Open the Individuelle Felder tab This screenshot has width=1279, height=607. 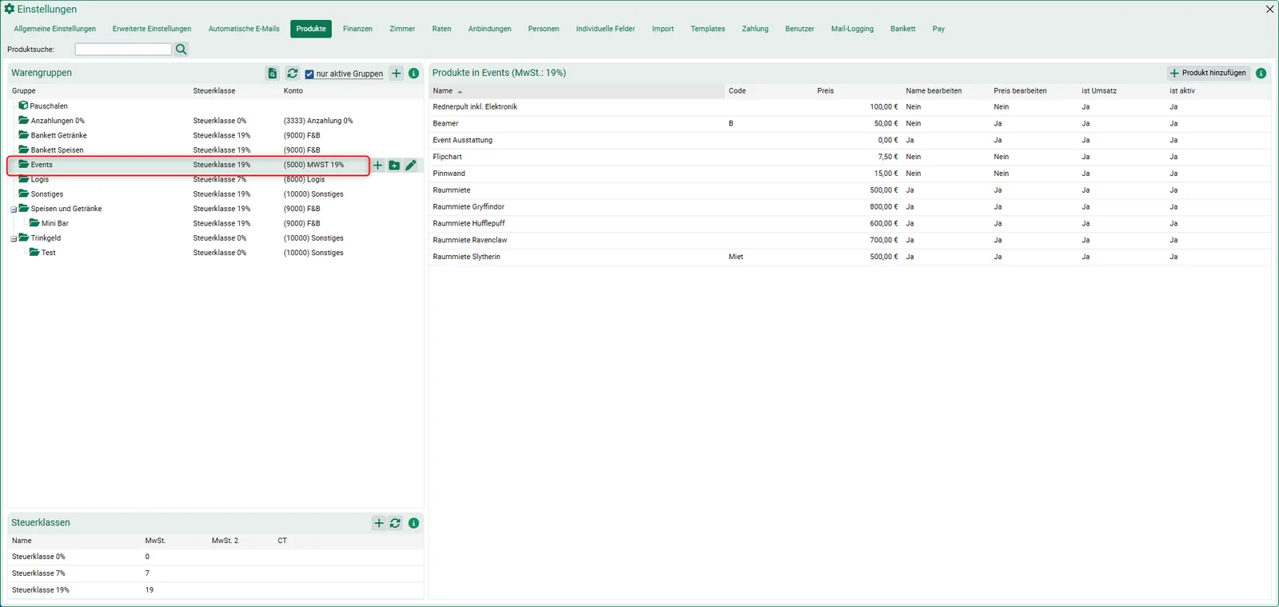point(605,29)
